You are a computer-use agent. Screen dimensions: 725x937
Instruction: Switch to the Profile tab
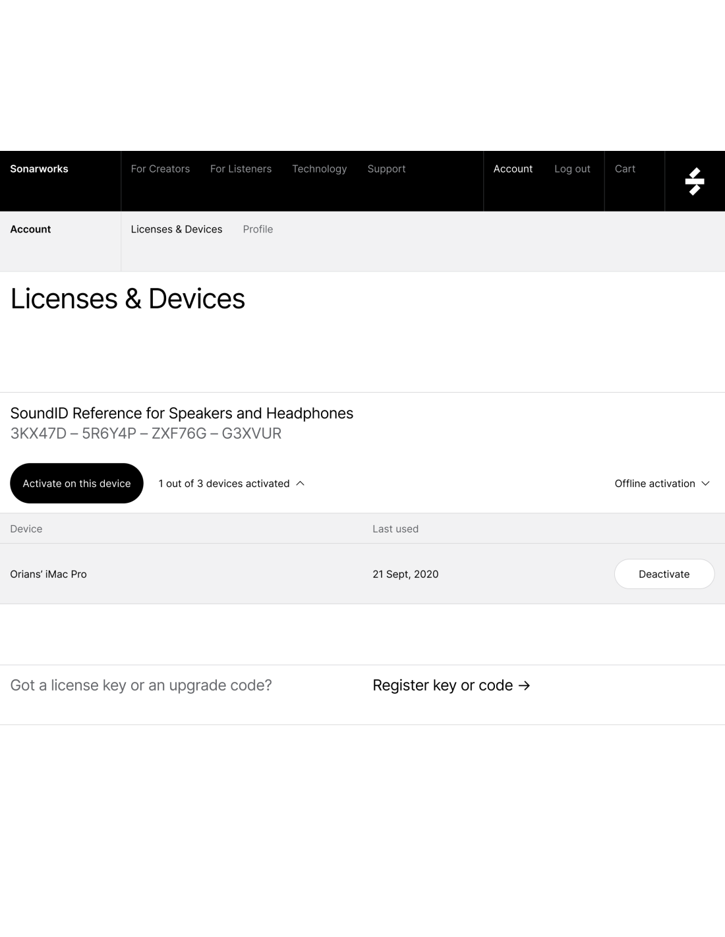tap(258, 229)
